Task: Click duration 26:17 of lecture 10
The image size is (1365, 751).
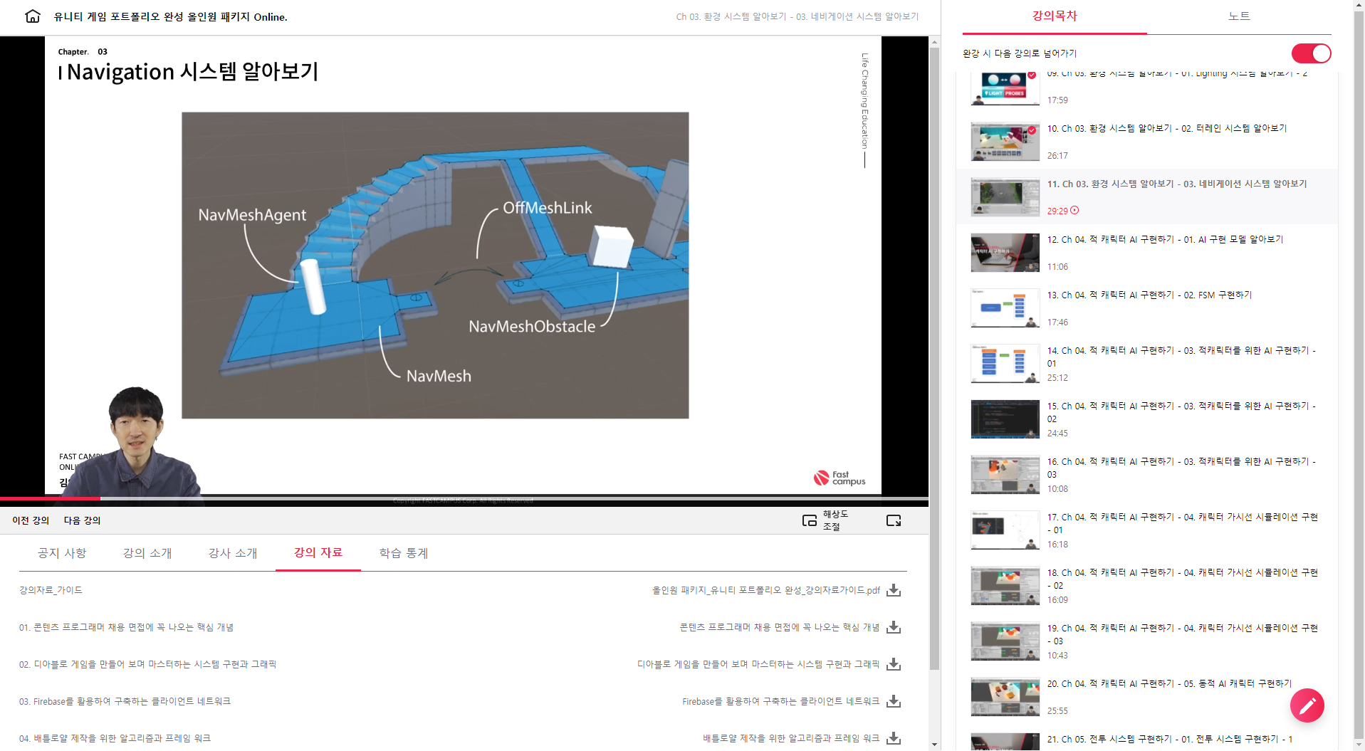Action: click(x=1057, y=156)
